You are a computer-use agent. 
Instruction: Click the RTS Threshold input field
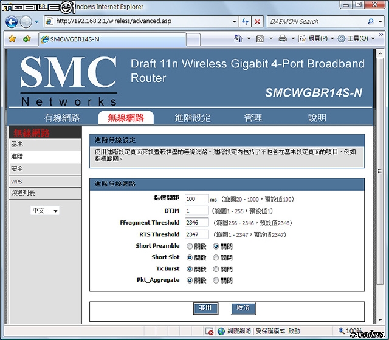pos(197,234)
